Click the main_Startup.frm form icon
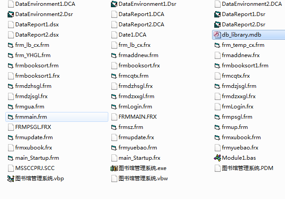 [x=11, y=158]
